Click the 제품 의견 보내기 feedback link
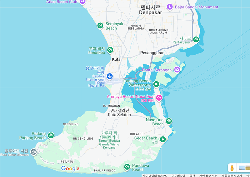250x177 pixels. point(232,175)
